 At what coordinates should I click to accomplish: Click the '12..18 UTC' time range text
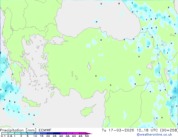147,130
